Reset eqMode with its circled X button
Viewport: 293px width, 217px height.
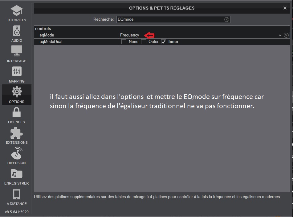pos(286,35)
